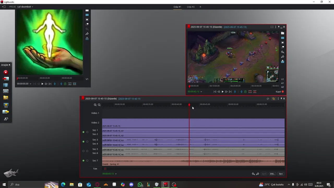
Task: Expand source viewer timecode 00:00:00.00 dropdown
Action: pyautogui.click(x=31, y=84)
